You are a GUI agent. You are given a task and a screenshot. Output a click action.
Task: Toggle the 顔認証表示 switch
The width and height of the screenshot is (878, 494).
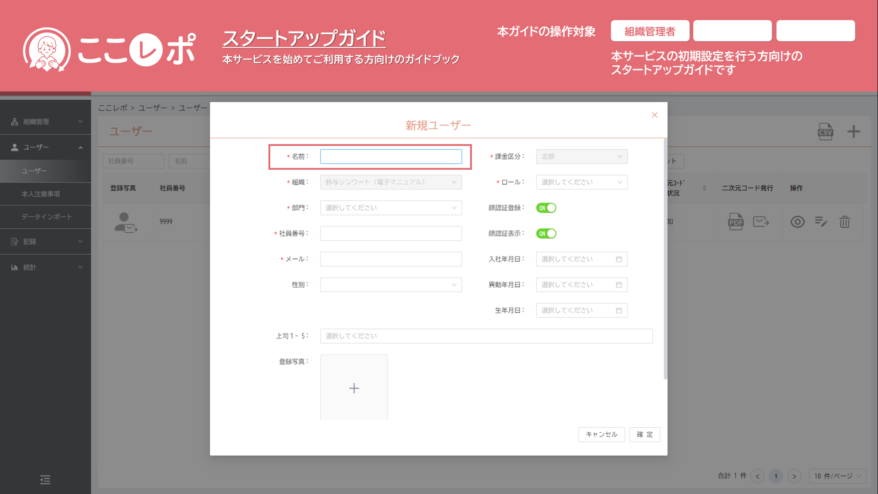(x=546, y=233)
